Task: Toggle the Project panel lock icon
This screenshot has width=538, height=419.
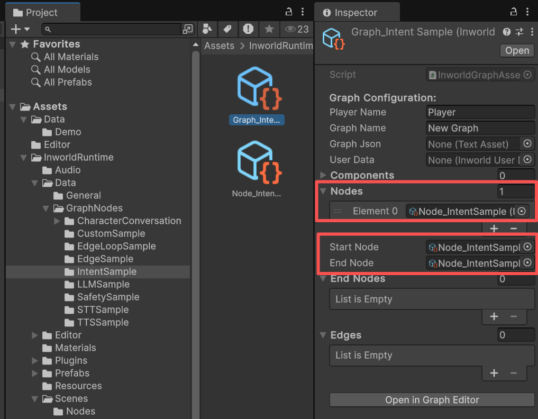Action: pos(289,12)
